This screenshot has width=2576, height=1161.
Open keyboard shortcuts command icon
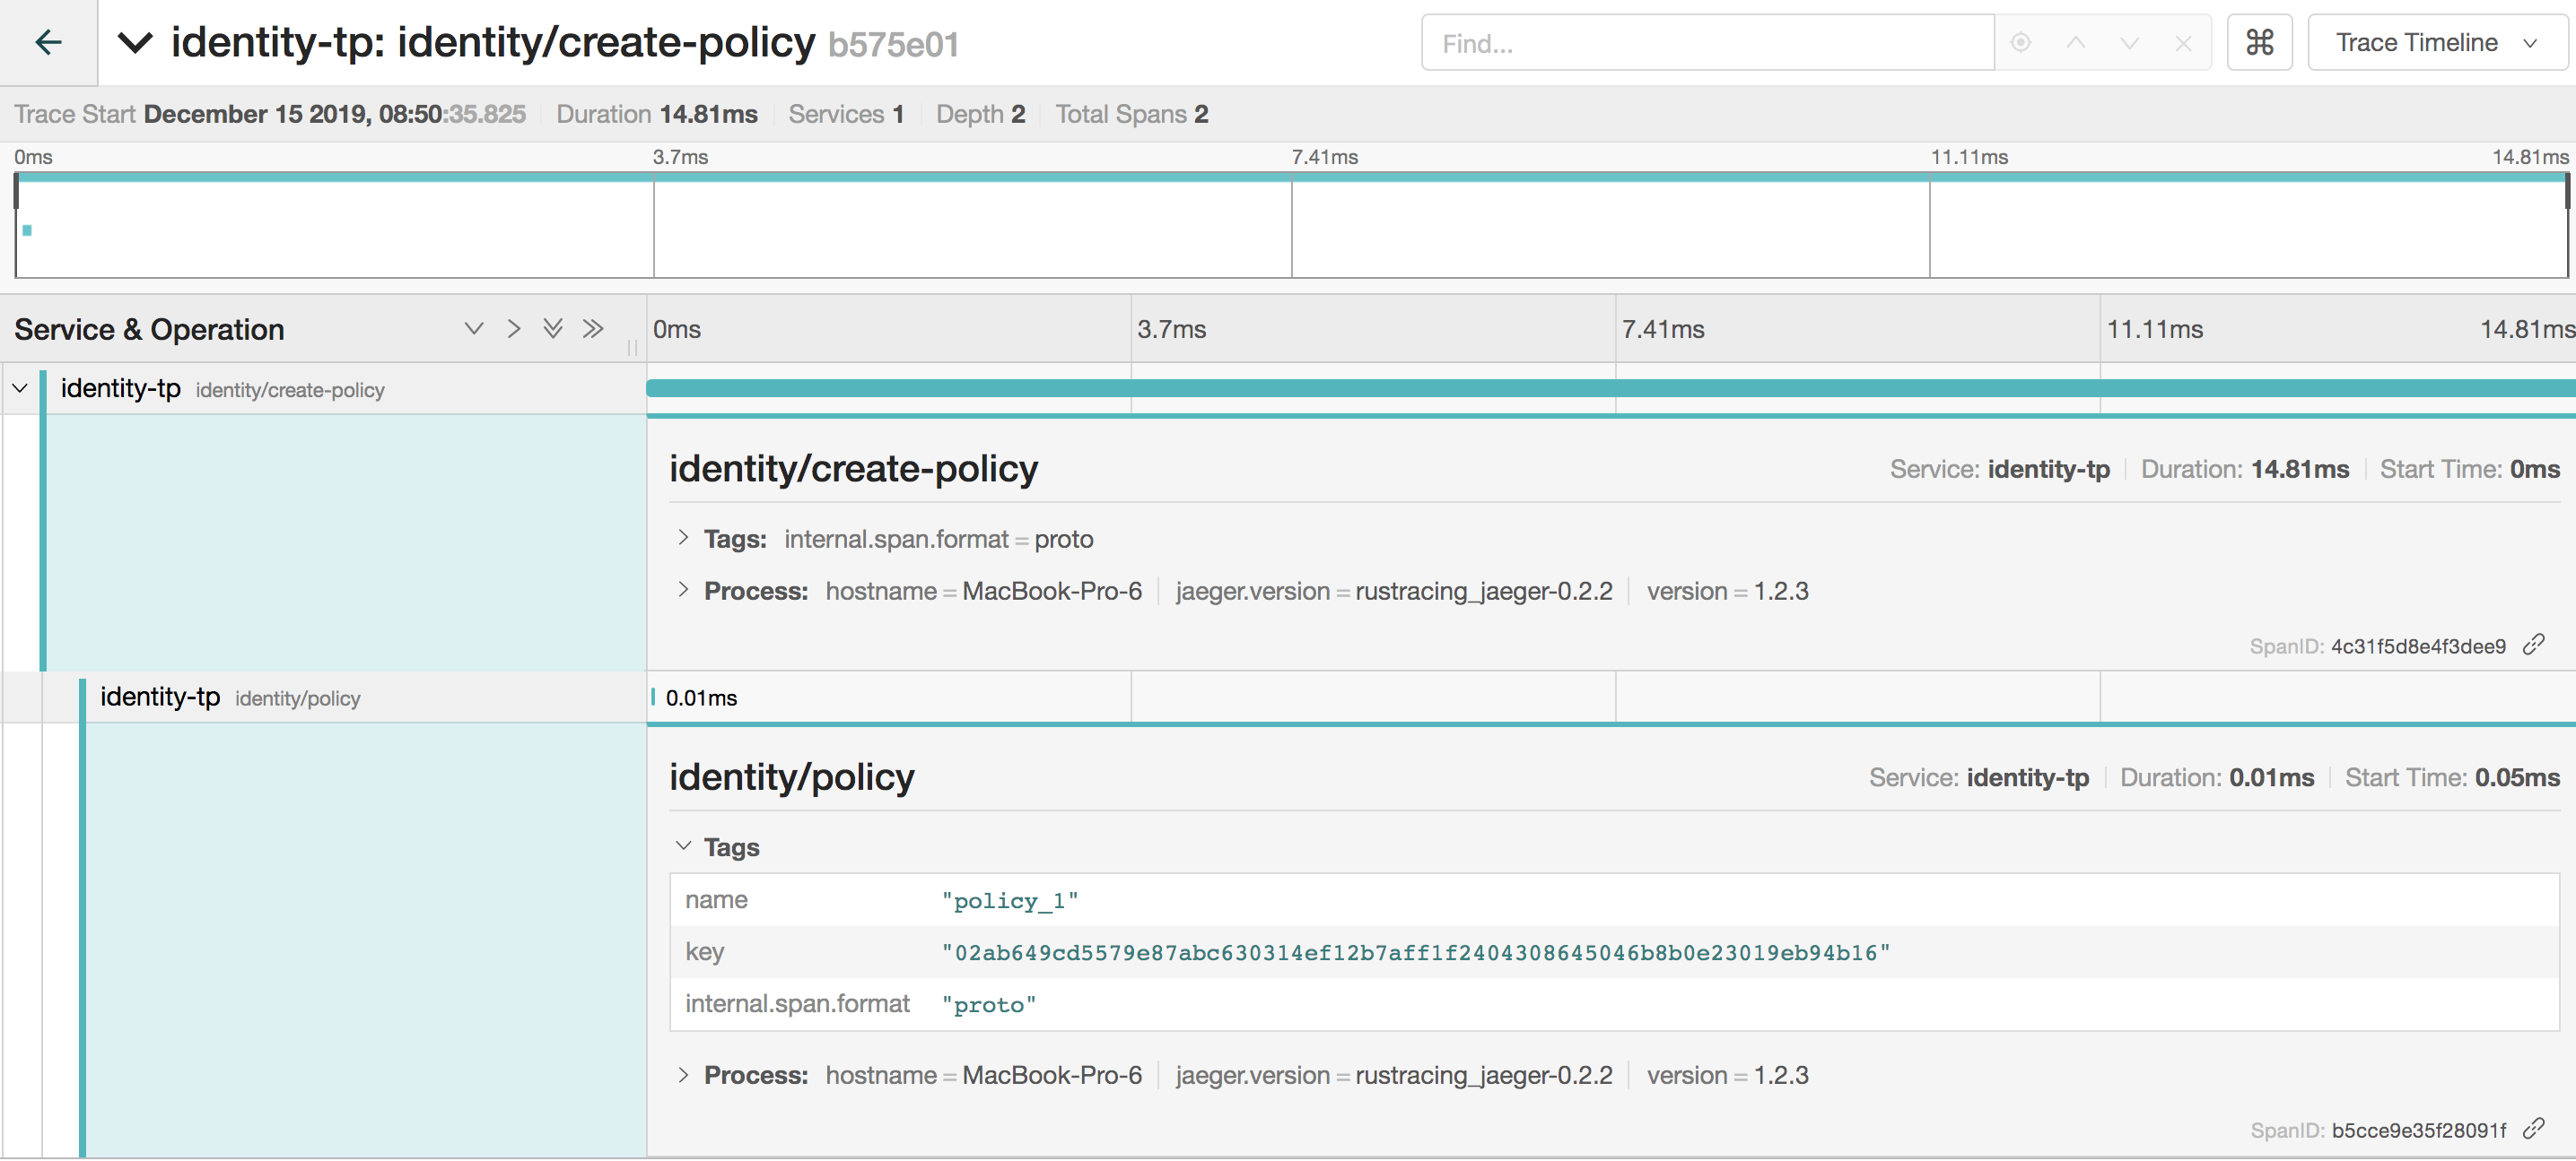click(2259, 43)
